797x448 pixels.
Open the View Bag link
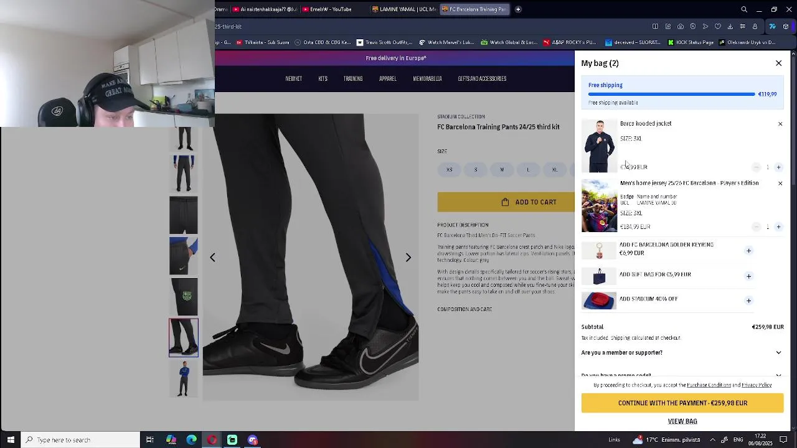click(x=682, y=421)
